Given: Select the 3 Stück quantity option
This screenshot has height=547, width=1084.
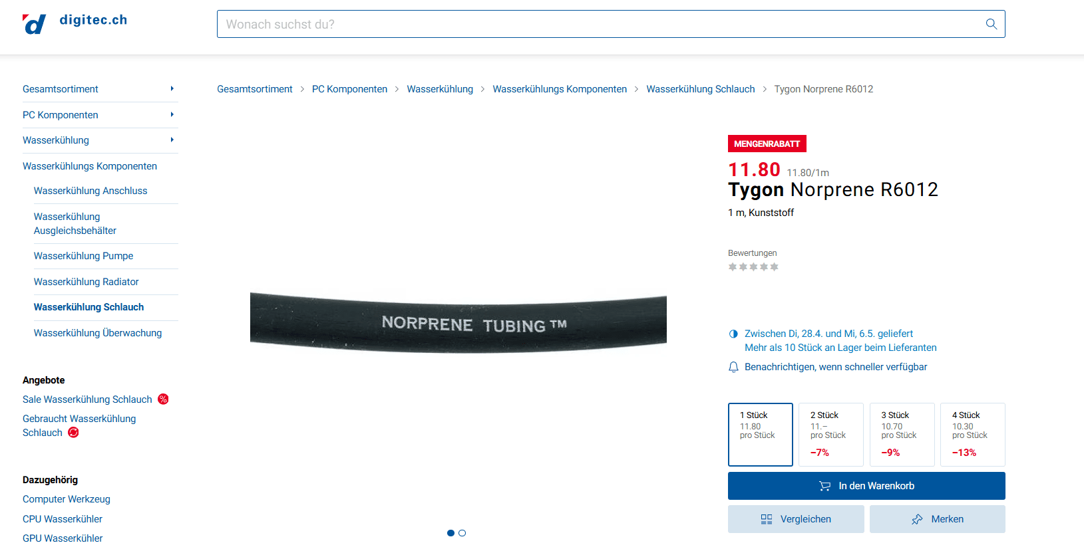Looking at the screenshot, I should (902, 435).
